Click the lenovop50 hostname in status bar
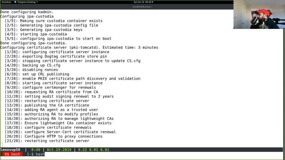Screen dimensions: 285x160 (x=10, y=150)
